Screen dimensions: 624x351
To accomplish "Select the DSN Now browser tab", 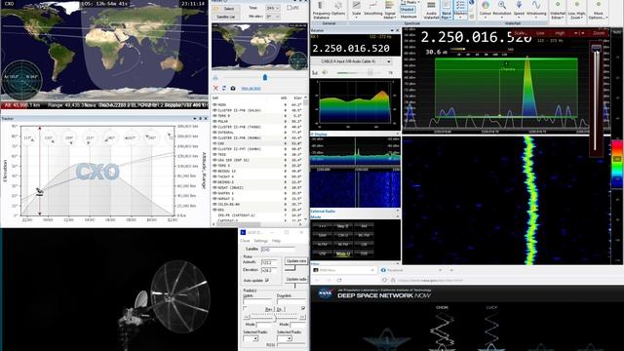I will pos(344,270).
